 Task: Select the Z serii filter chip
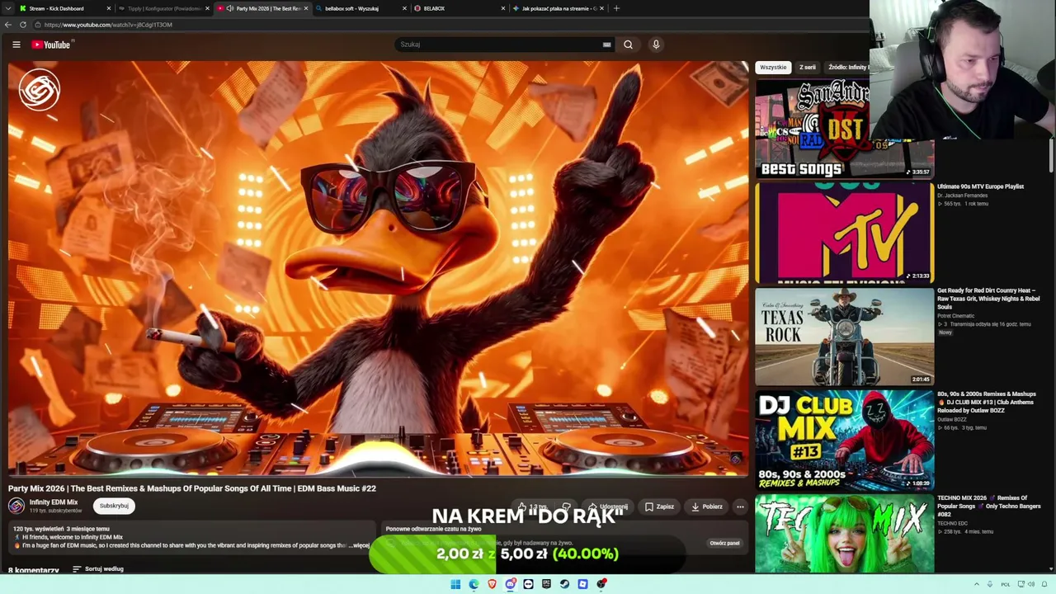(x=808, y=68)
